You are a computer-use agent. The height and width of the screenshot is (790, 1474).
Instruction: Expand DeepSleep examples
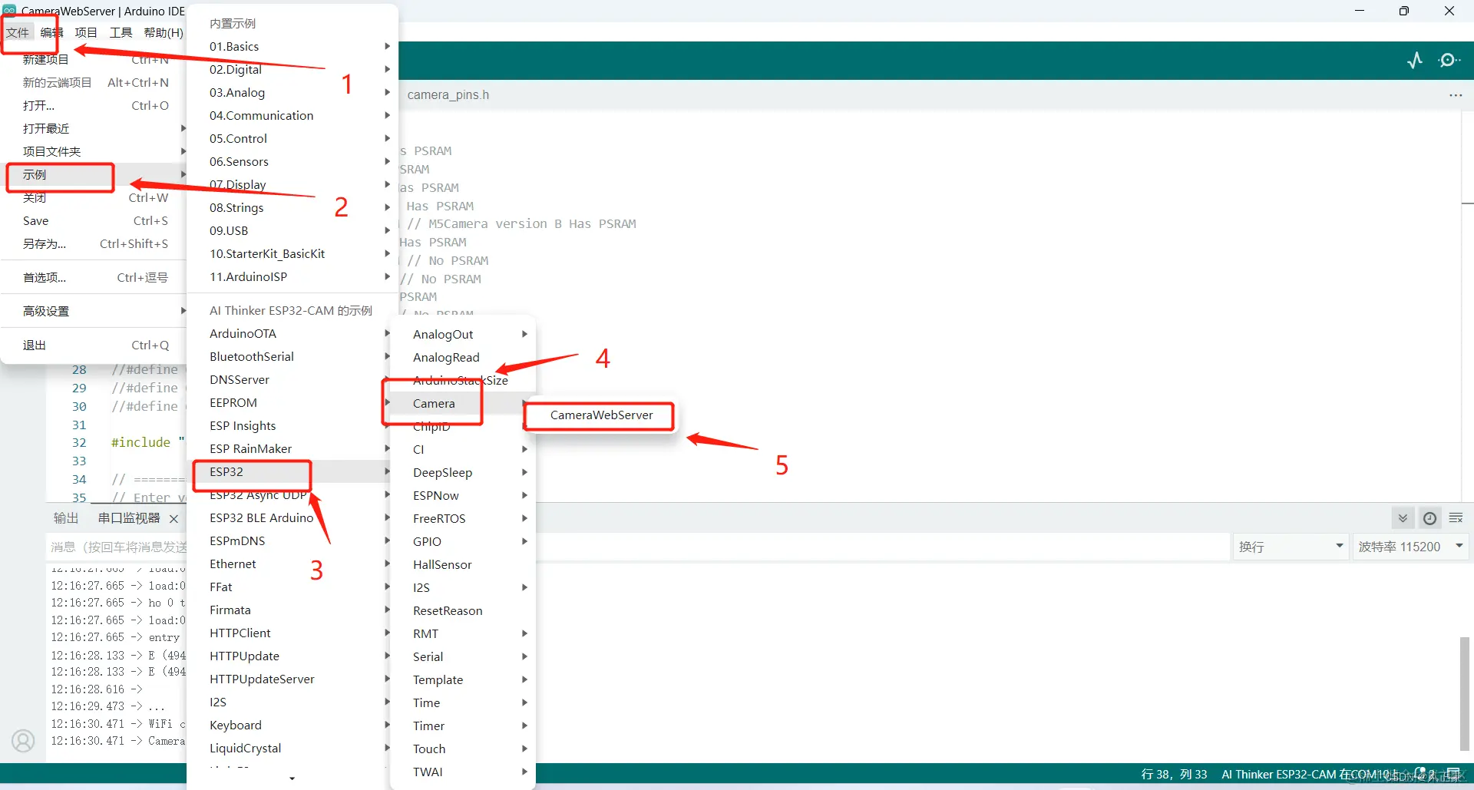pyautogui.click(x=463, y=472)
